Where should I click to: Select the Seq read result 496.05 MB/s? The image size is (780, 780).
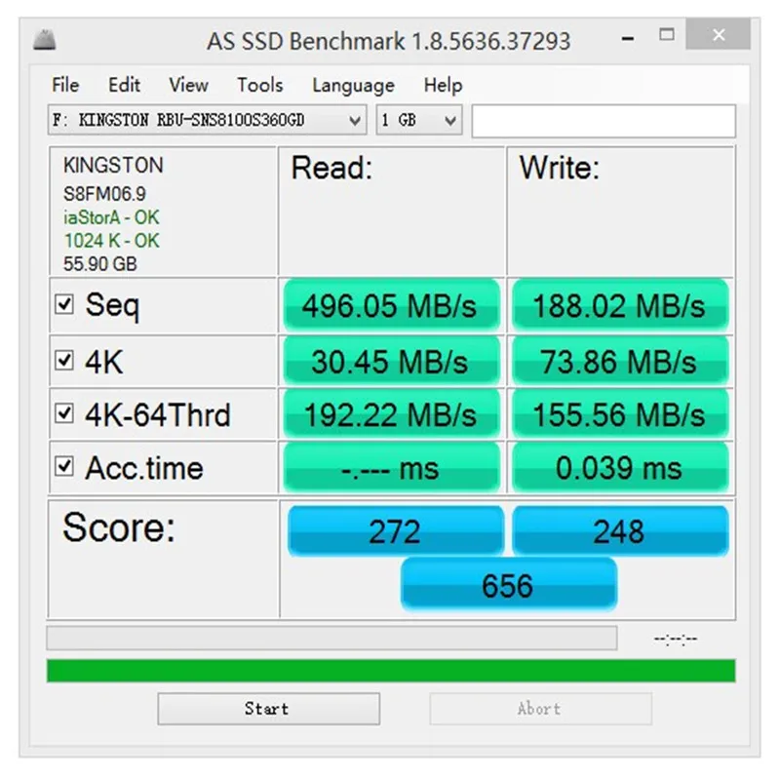391,305
